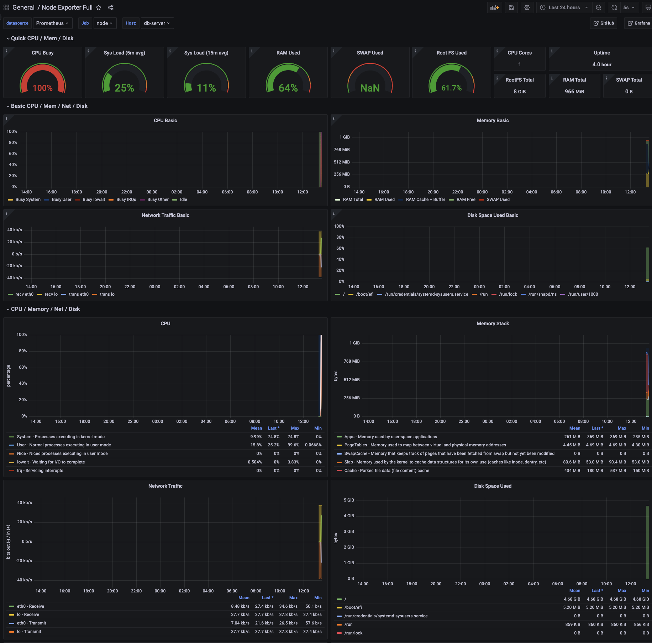This screenshot has width=652, height=643.
Task: Open the Memory Stack panel title menu
Action: coord(493,323)
